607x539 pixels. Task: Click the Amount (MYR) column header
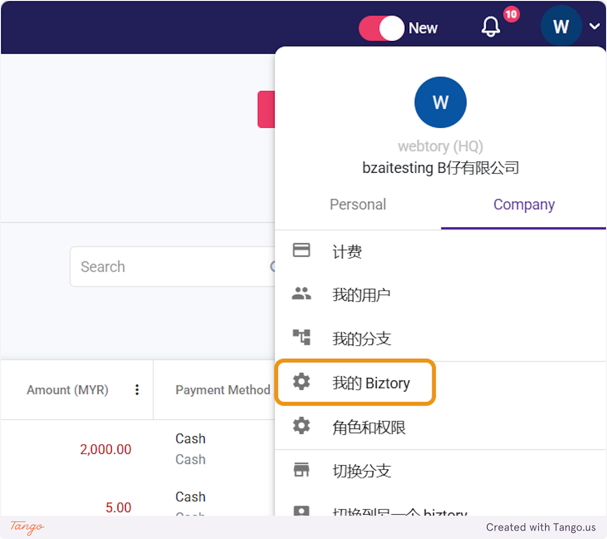68,390
